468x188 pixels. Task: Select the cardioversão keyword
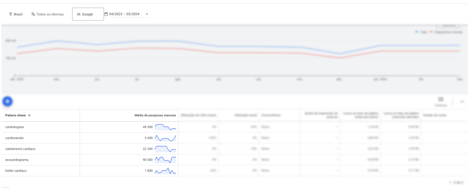[14, 138]
